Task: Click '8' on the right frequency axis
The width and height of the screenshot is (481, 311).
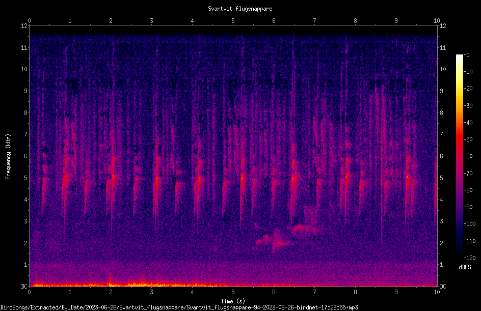Action: (x=441, y=113)
